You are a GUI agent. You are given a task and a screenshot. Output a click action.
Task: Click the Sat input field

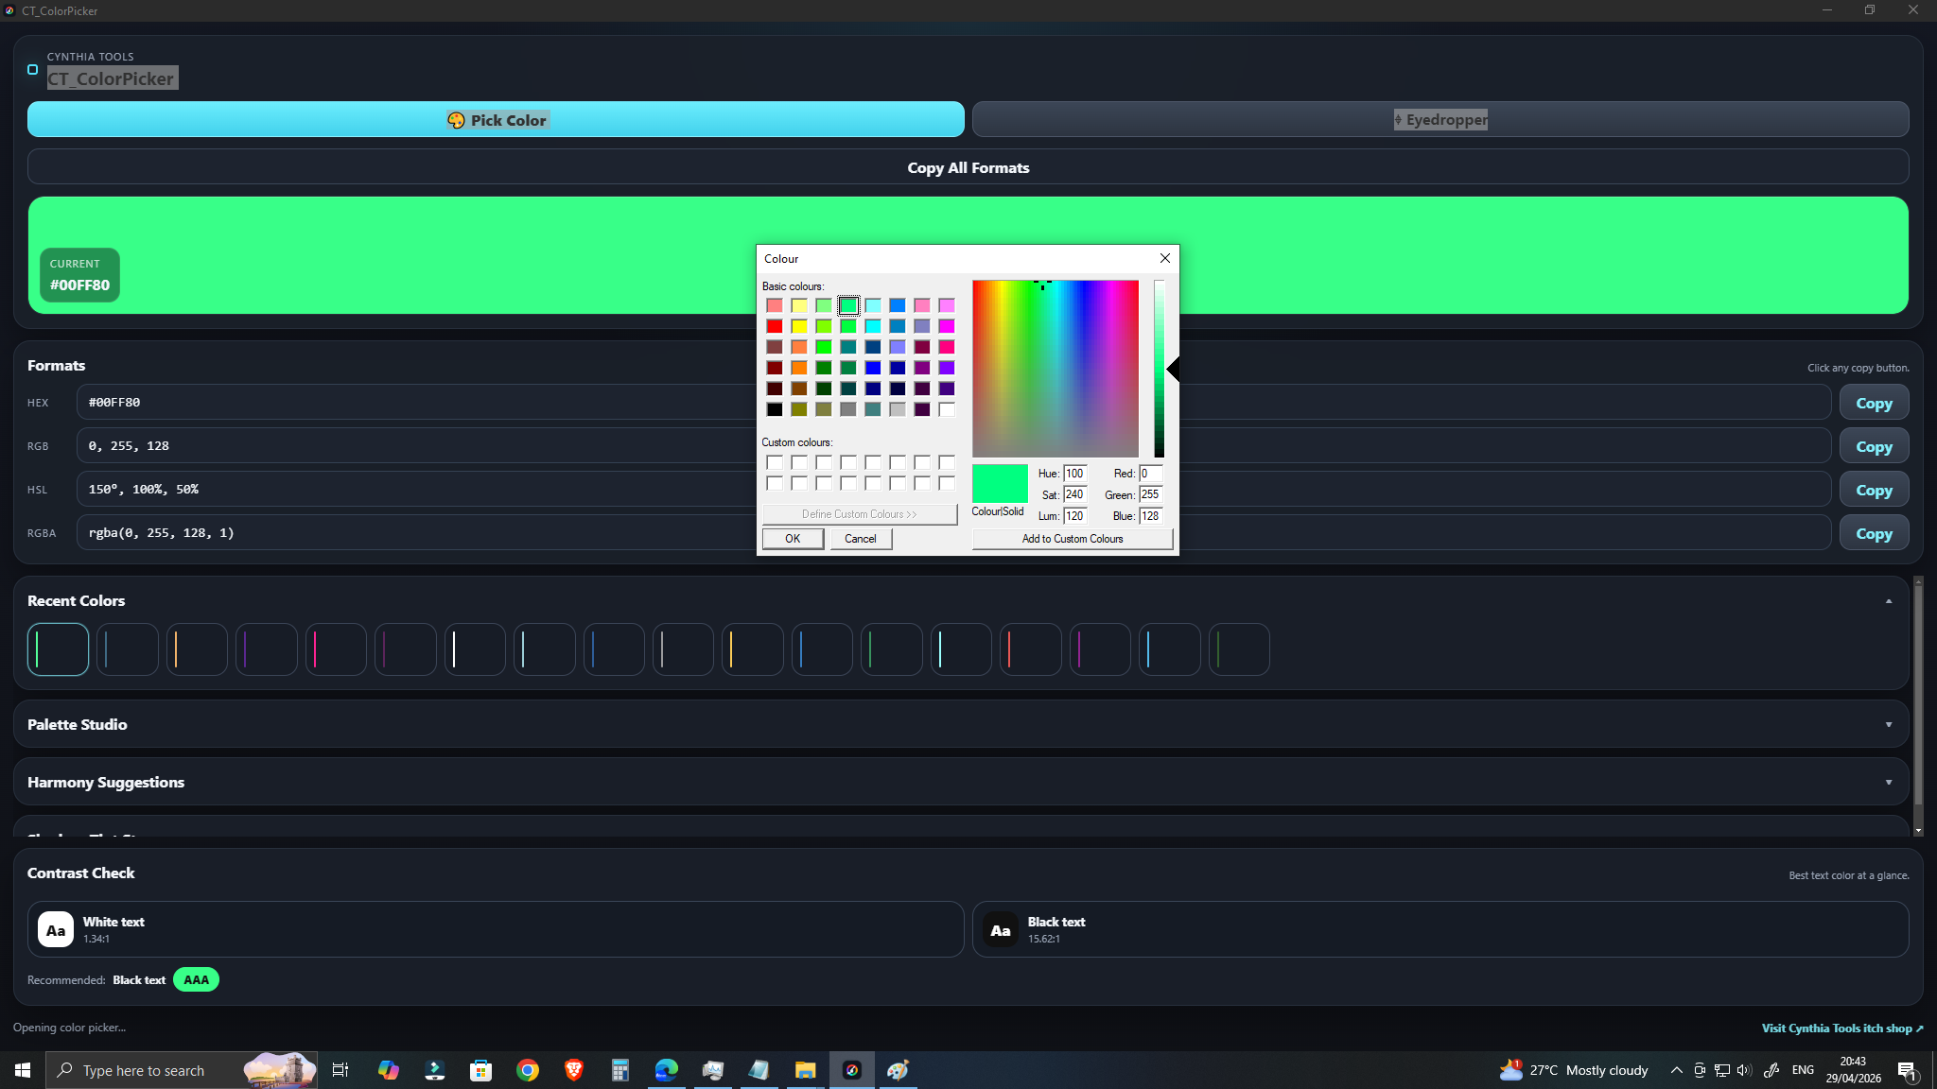click(1075, 494)
